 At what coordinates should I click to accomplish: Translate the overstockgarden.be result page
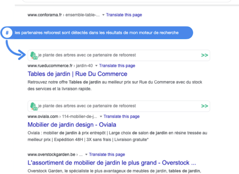click(x=107, y=154)
